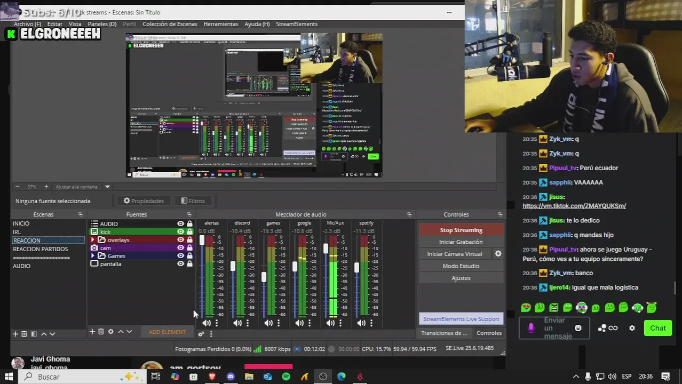This screenshot has height=384, width=682.
Task: Open the audio mixer menu dots beside the gears
Action: (211, 334)
